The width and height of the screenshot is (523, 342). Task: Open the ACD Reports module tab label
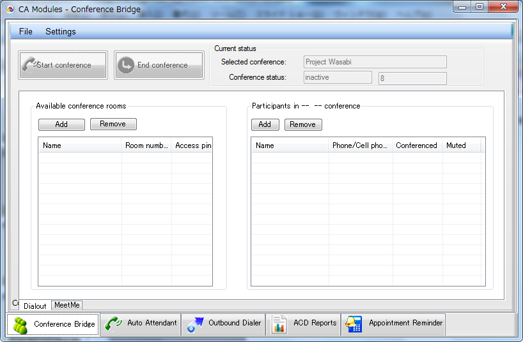tap(315, 323)
